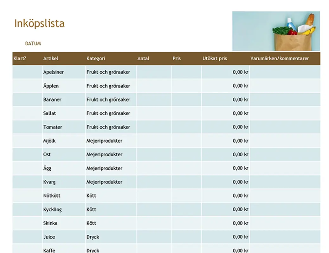Image resolution: width=329 pixels, height=253 pixels.
Task: Select the item cell Nötkött
Action: point(52,195)
